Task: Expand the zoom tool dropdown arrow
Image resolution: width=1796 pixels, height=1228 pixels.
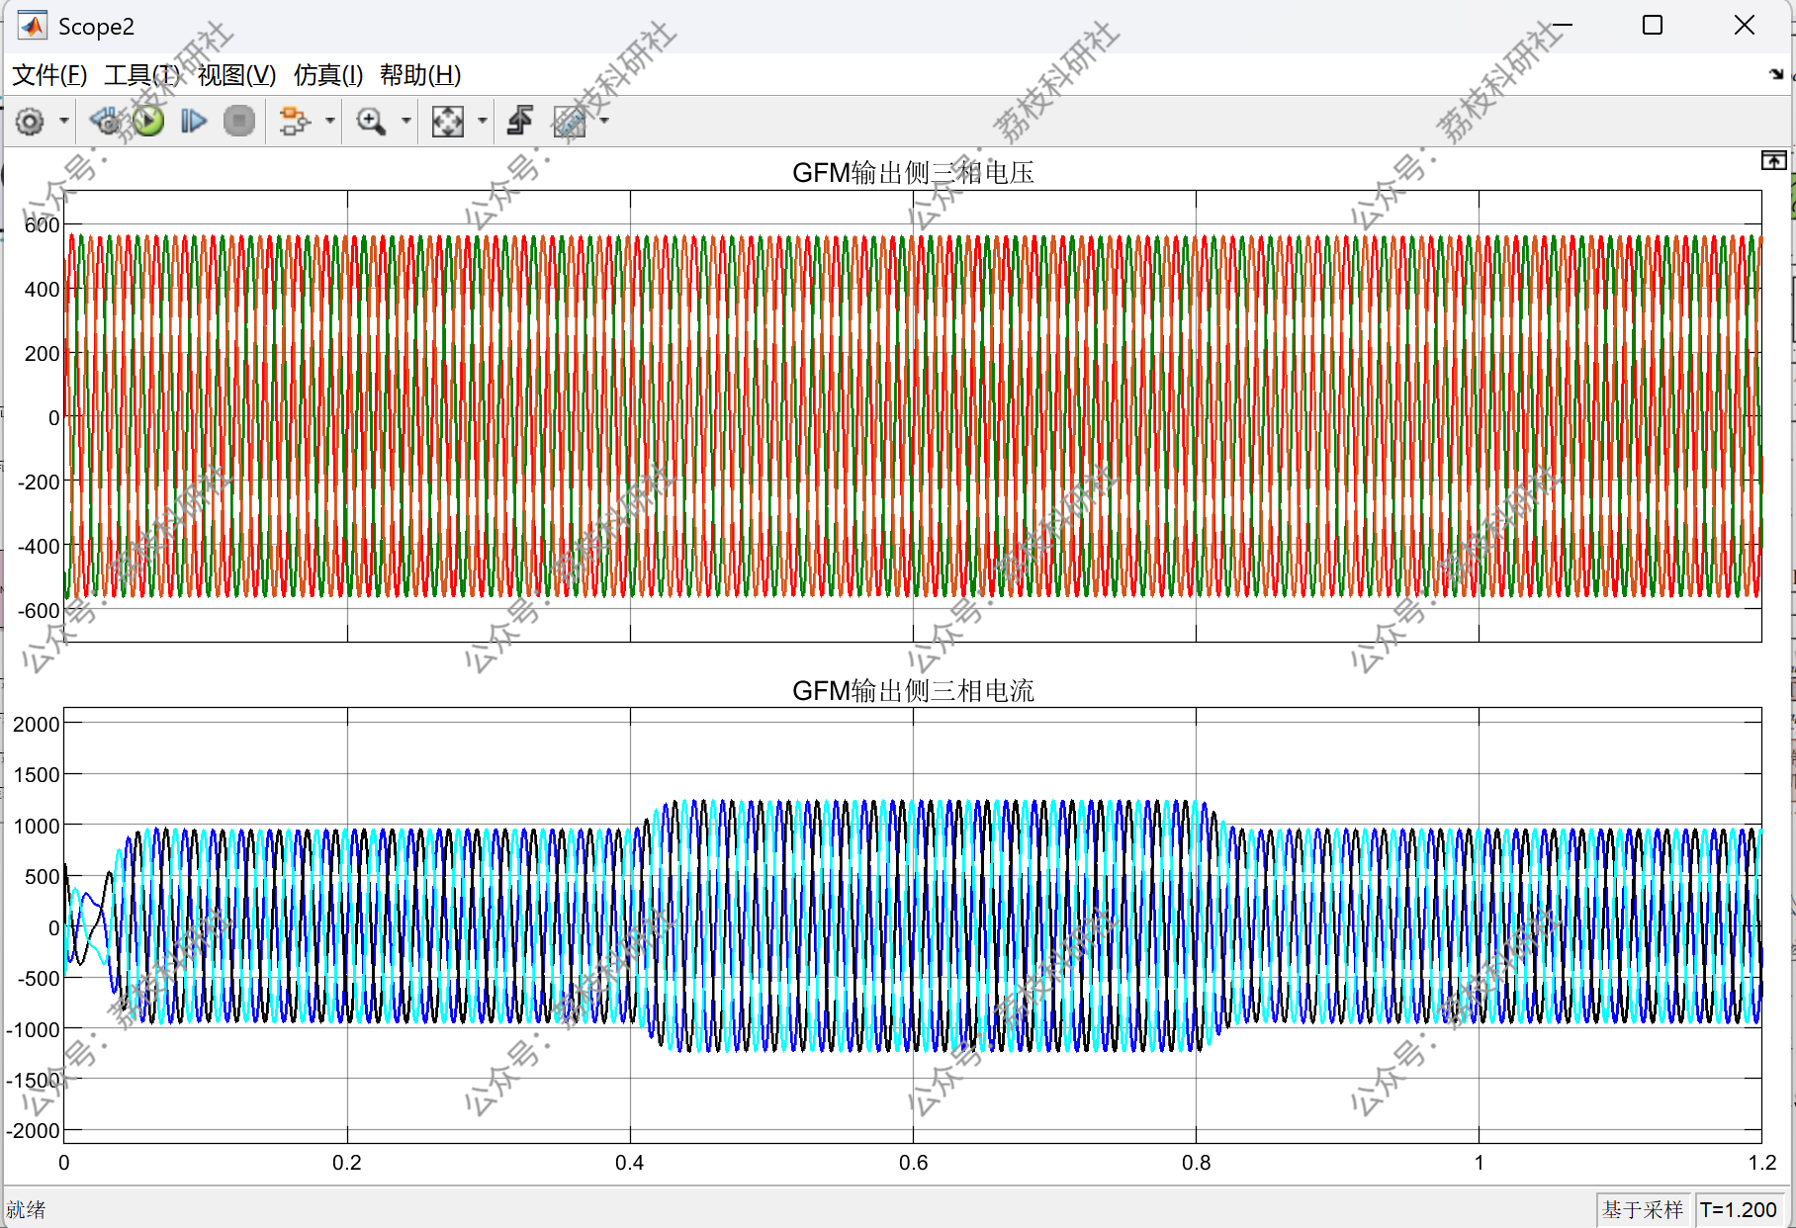Action: 406,122
